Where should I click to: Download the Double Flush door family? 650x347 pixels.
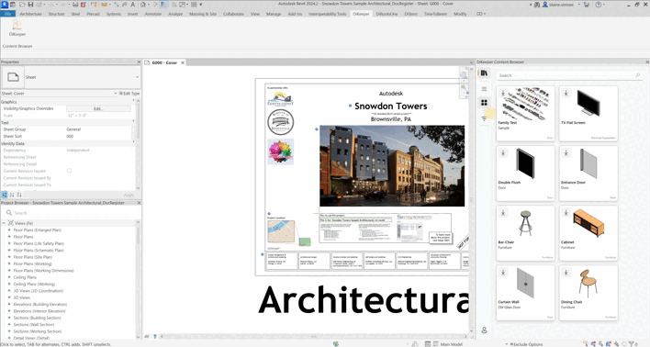pyautogui.click(x=503, y=152)
